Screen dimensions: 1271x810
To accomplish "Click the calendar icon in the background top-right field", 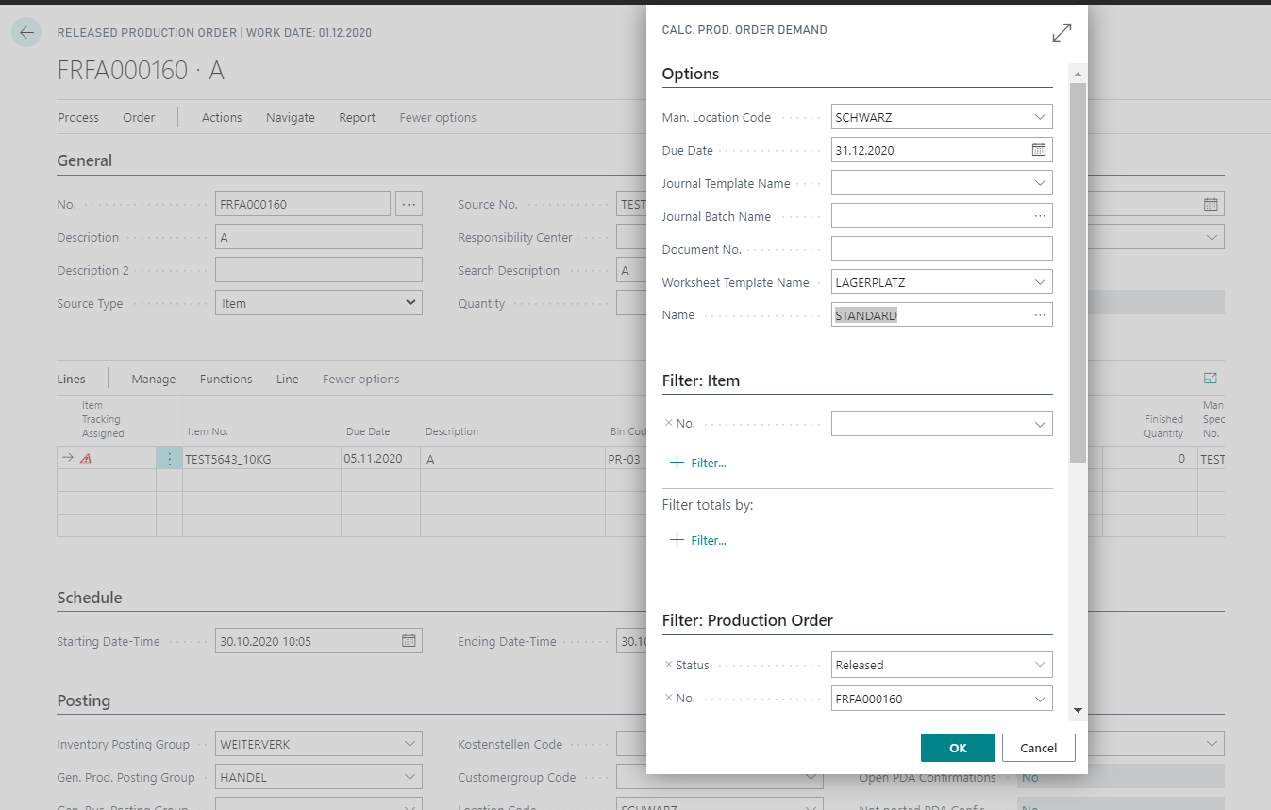I will [x=1211, y=204].
